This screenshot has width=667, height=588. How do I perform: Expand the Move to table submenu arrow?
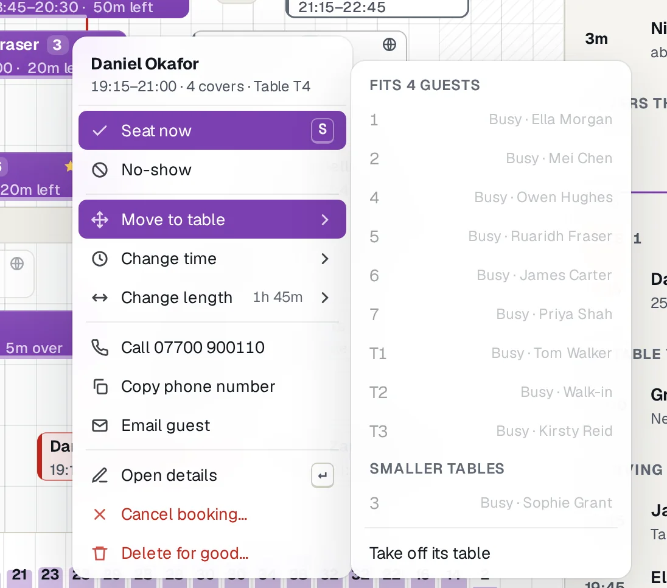point(325,220)
